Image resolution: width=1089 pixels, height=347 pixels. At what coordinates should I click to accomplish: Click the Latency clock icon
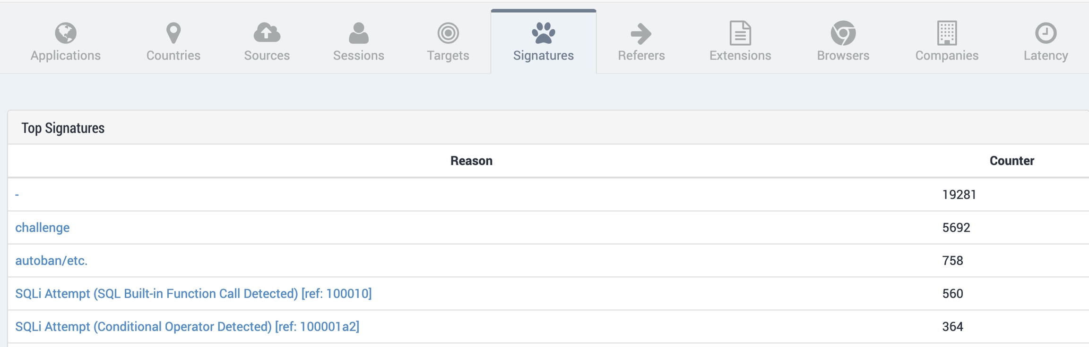[x=1046, y=33]
